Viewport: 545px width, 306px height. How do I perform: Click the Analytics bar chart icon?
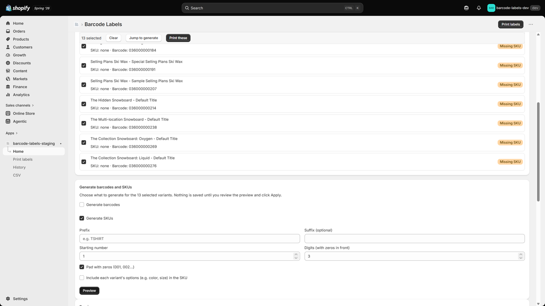coord(8,95)
